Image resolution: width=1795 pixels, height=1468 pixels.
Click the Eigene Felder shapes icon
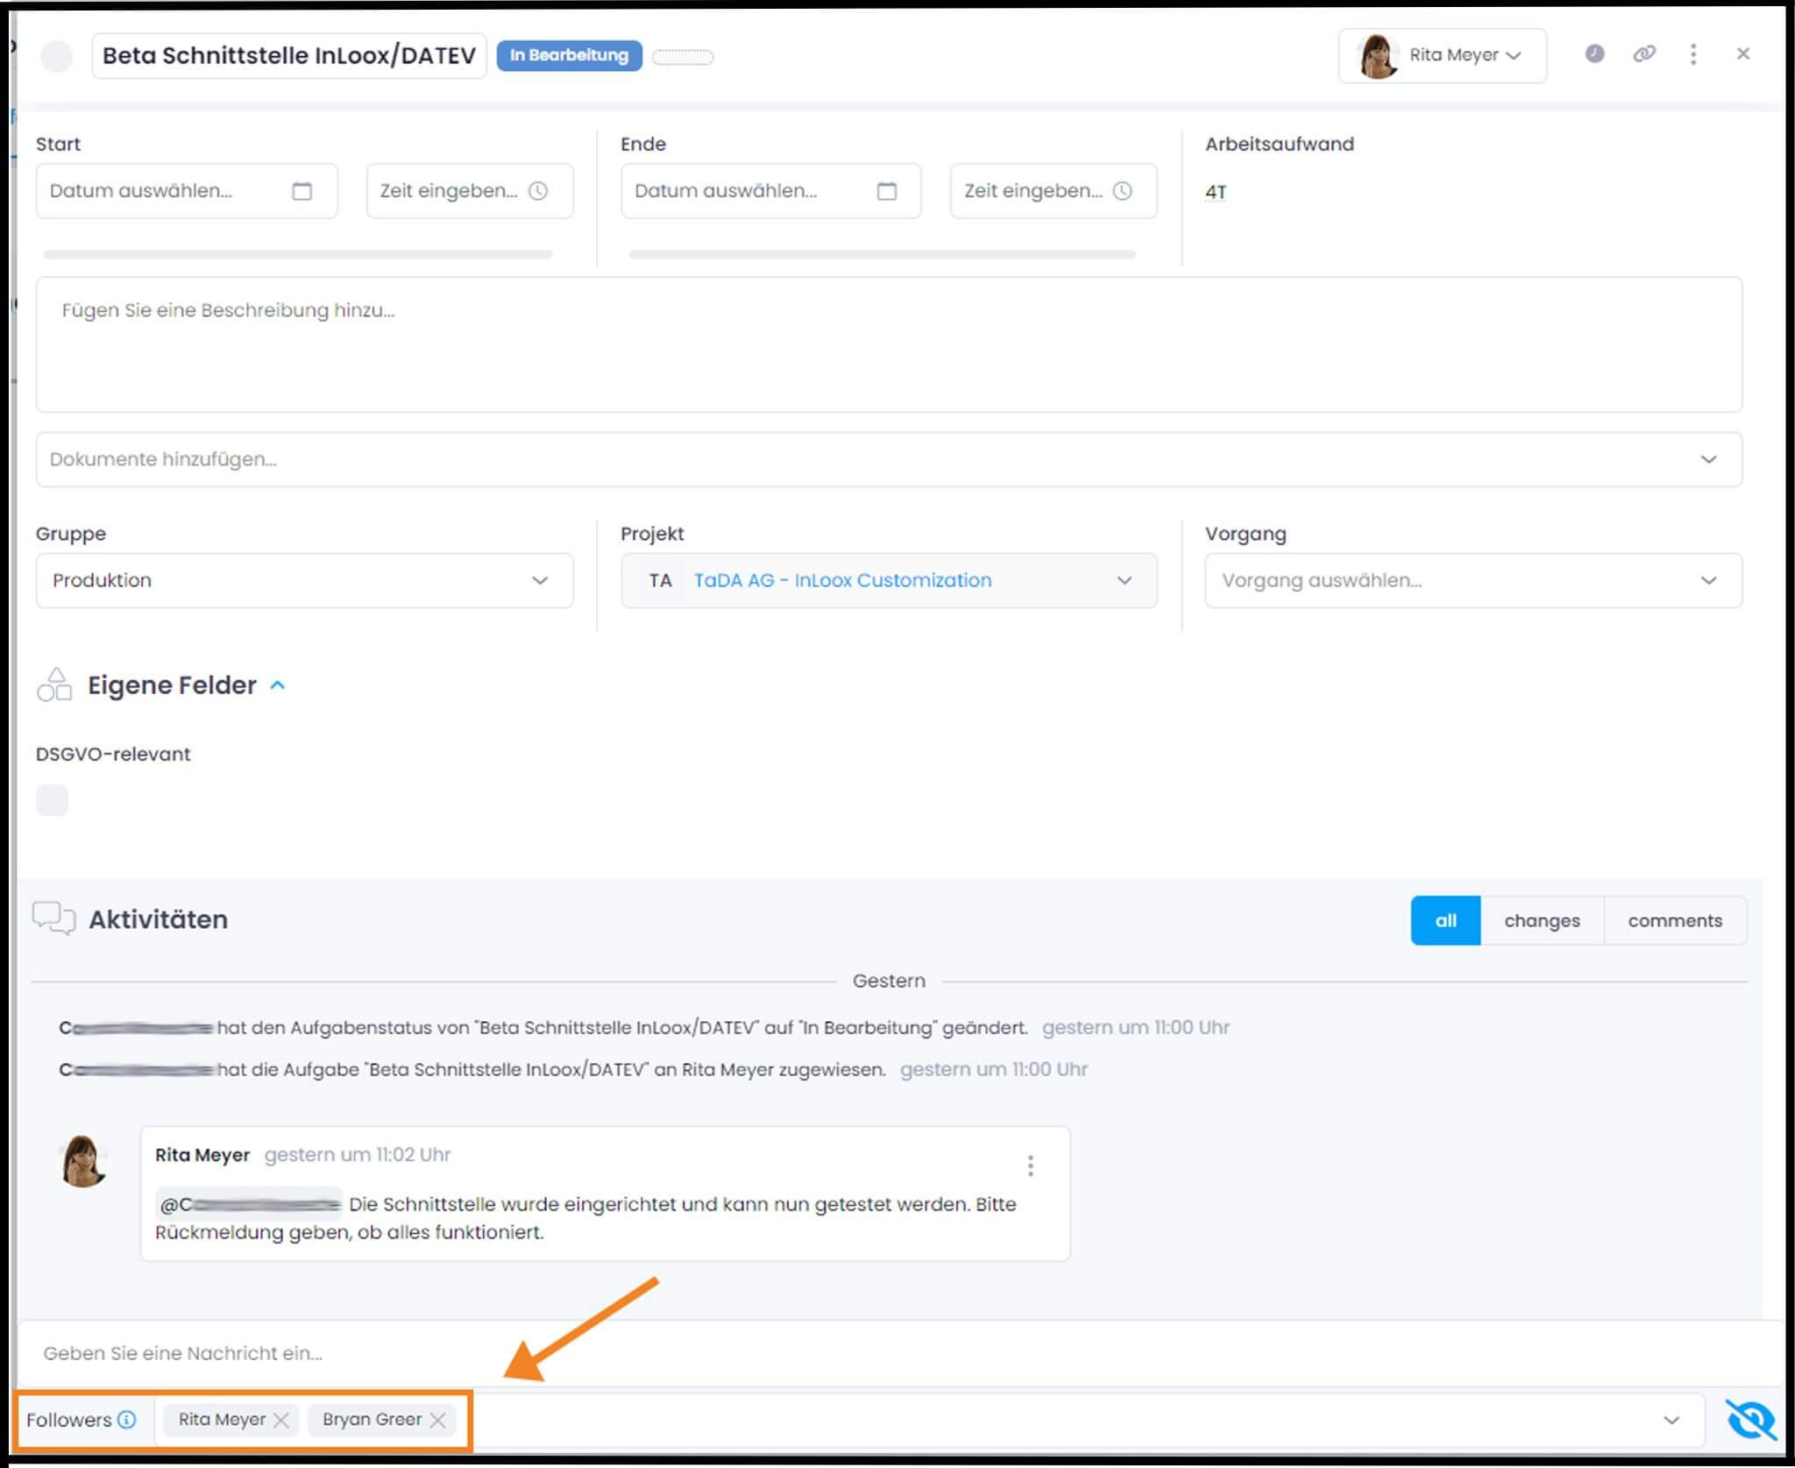coord(54,684)
